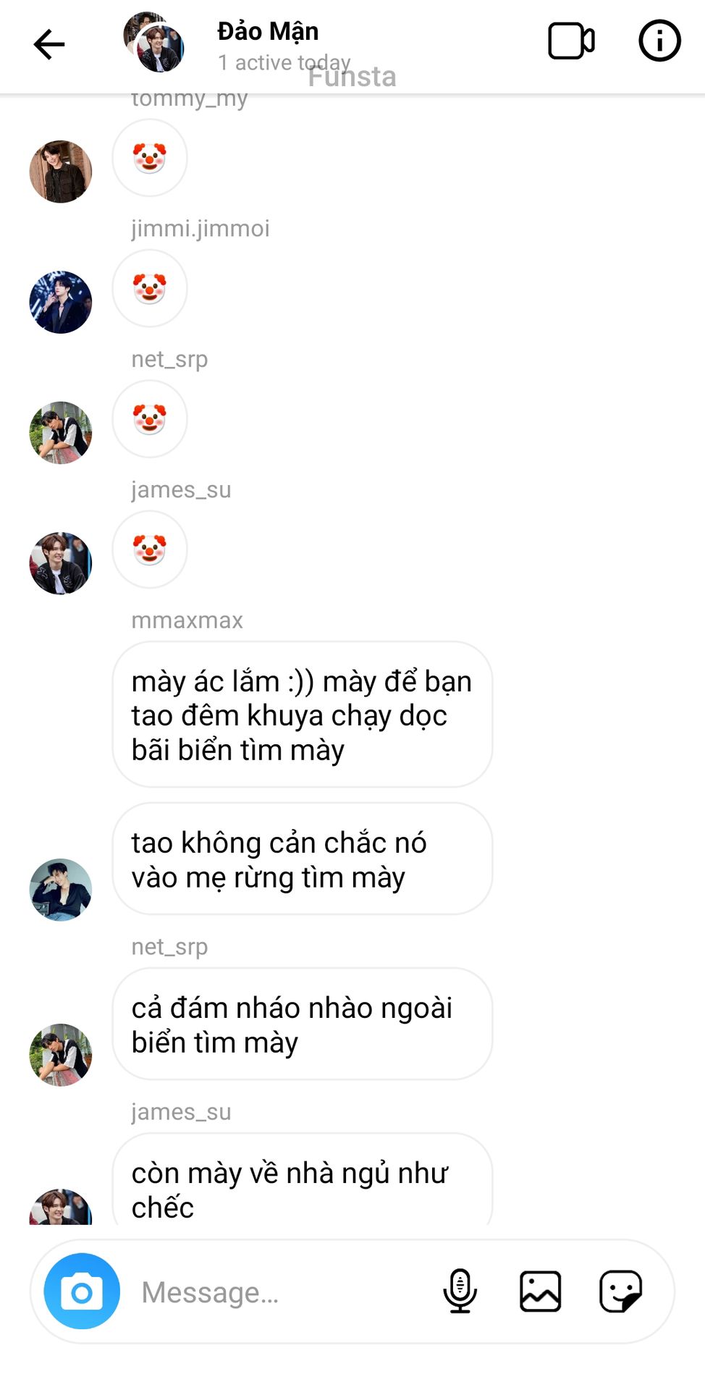Viewport: 705px width, 1390px height.
Task: Start a video call
Action: [571, 41]
